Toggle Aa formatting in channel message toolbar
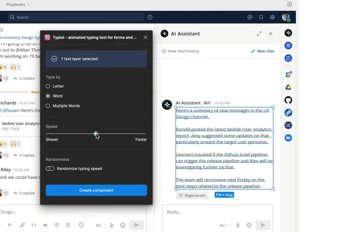344x232 pixels. coord(98,225)
